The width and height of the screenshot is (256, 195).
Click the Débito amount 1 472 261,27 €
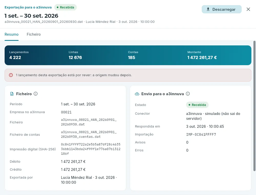coord(73,162)
